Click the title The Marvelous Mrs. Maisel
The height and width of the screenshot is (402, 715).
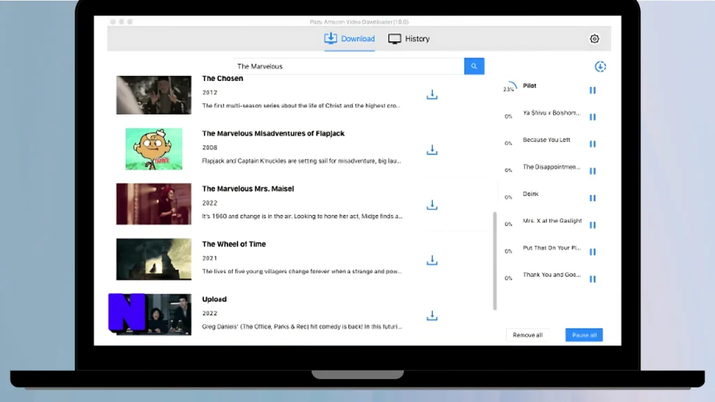[248, 188]
